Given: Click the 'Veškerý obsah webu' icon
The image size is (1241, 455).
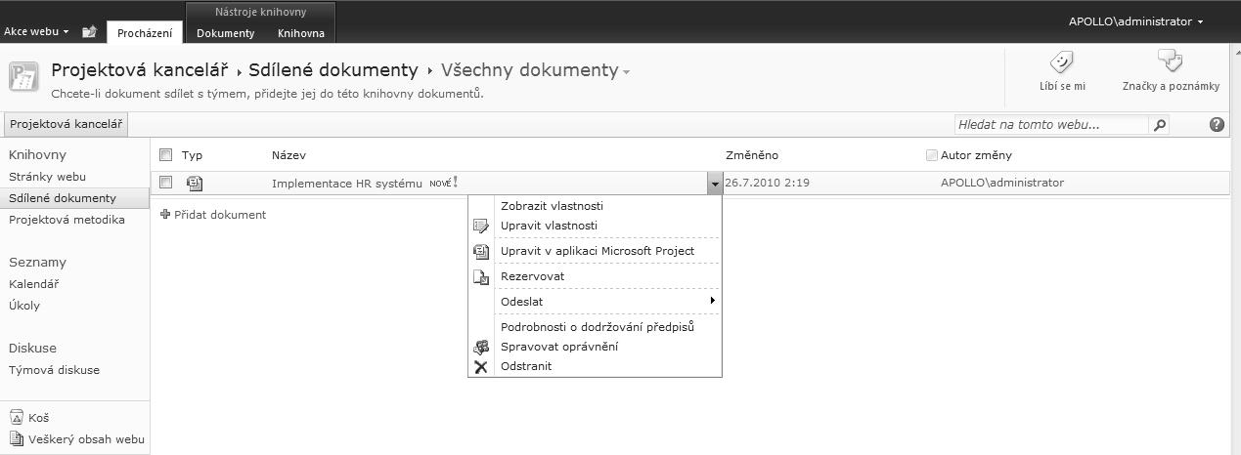Looking at the screenshot, I should [16, 438].
